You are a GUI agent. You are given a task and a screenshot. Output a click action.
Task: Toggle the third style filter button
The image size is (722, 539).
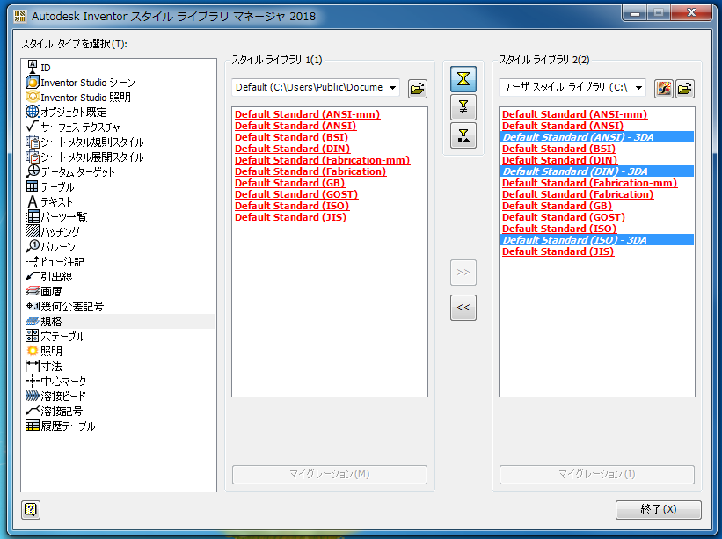coord(463,135)
